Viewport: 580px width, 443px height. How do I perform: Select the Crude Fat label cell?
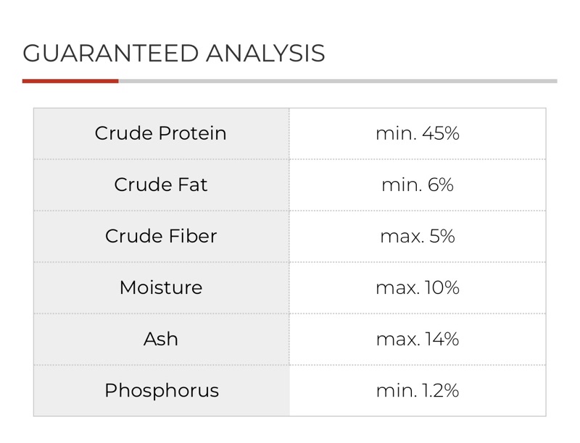click(161, 185)
